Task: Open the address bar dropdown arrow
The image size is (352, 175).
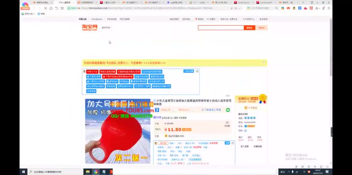Action: click(240, 8)
